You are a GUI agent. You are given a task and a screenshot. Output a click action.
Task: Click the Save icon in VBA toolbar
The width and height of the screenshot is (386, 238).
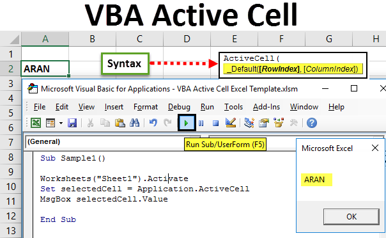coord(72,123)
